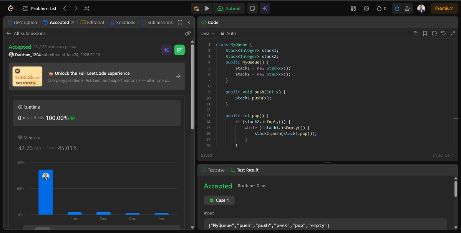Switch to the Editorial tab
The width and height of the screenshot is (461, 233).
pyautogui.click(x=92, y=23)
